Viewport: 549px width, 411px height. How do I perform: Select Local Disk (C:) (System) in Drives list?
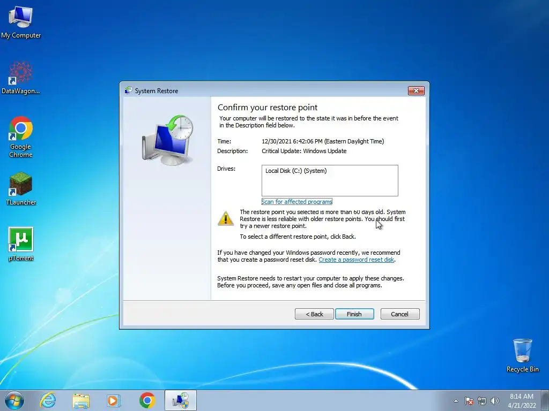tap(296, 171)
